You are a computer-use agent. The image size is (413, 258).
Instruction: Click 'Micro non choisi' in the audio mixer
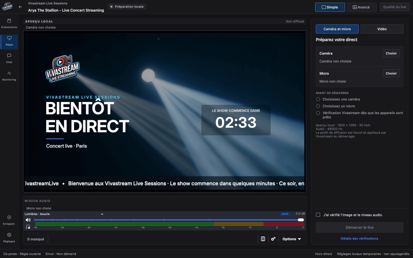pos(39,208)
